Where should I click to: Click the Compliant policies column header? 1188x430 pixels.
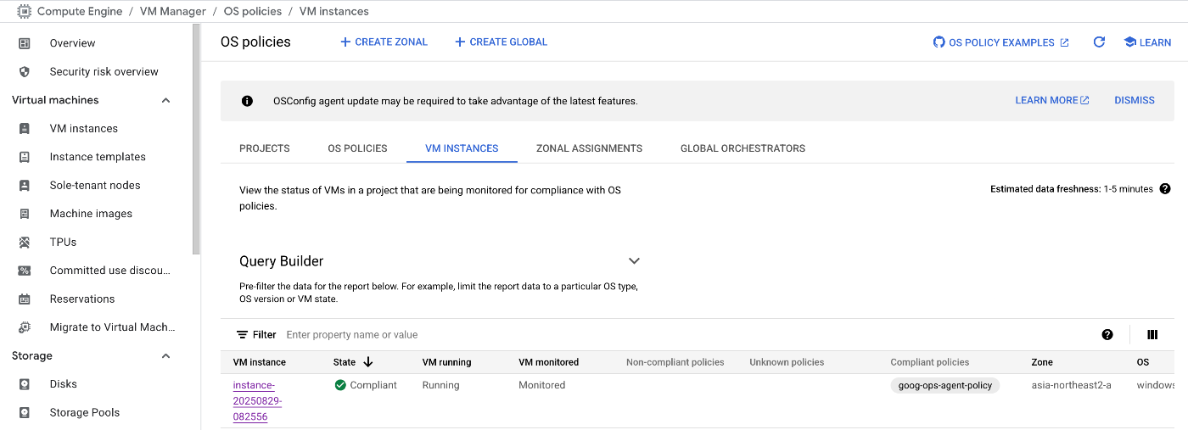(930, 362)
